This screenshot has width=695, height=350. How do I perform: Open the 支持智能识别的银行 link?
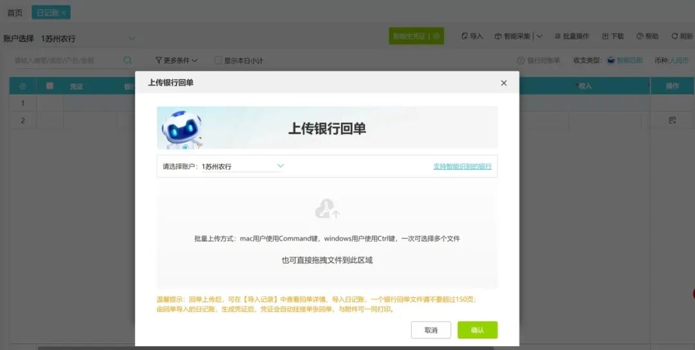point(462,167)
